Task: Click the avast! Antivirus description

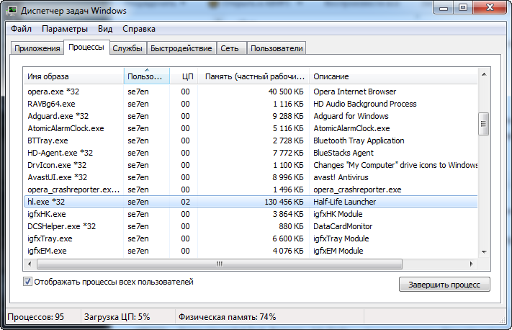Action: (341, 177)
